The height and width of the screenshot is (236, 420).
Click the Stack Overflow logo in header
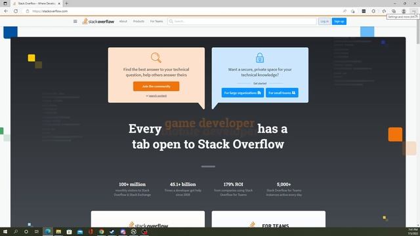[x=98, y=22]
